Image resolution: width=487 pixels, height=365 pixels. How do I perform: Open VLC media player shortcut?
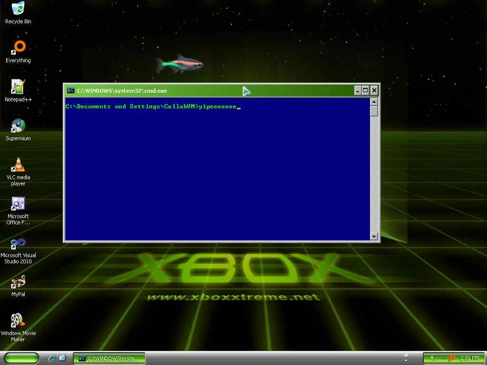(18, 172)
